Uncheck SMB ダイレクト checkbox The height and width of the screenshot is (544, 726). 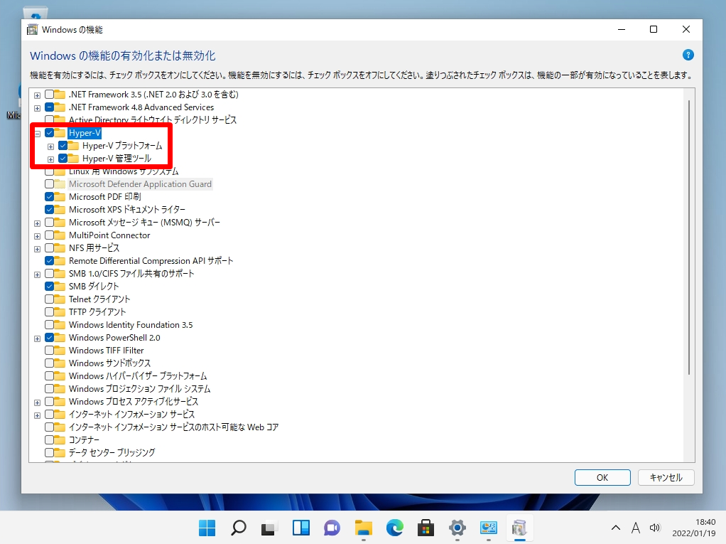tap(49, 287)
